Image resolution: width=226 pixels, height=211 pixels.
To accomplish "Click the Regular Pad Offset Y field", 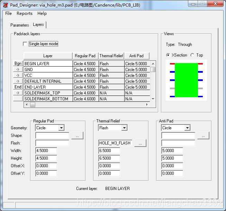I will (x=46, y=173).
